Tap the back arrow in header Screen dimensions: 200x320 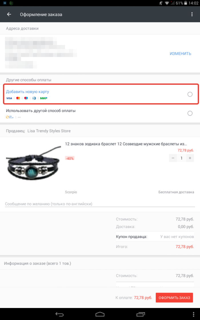(9, 14)
